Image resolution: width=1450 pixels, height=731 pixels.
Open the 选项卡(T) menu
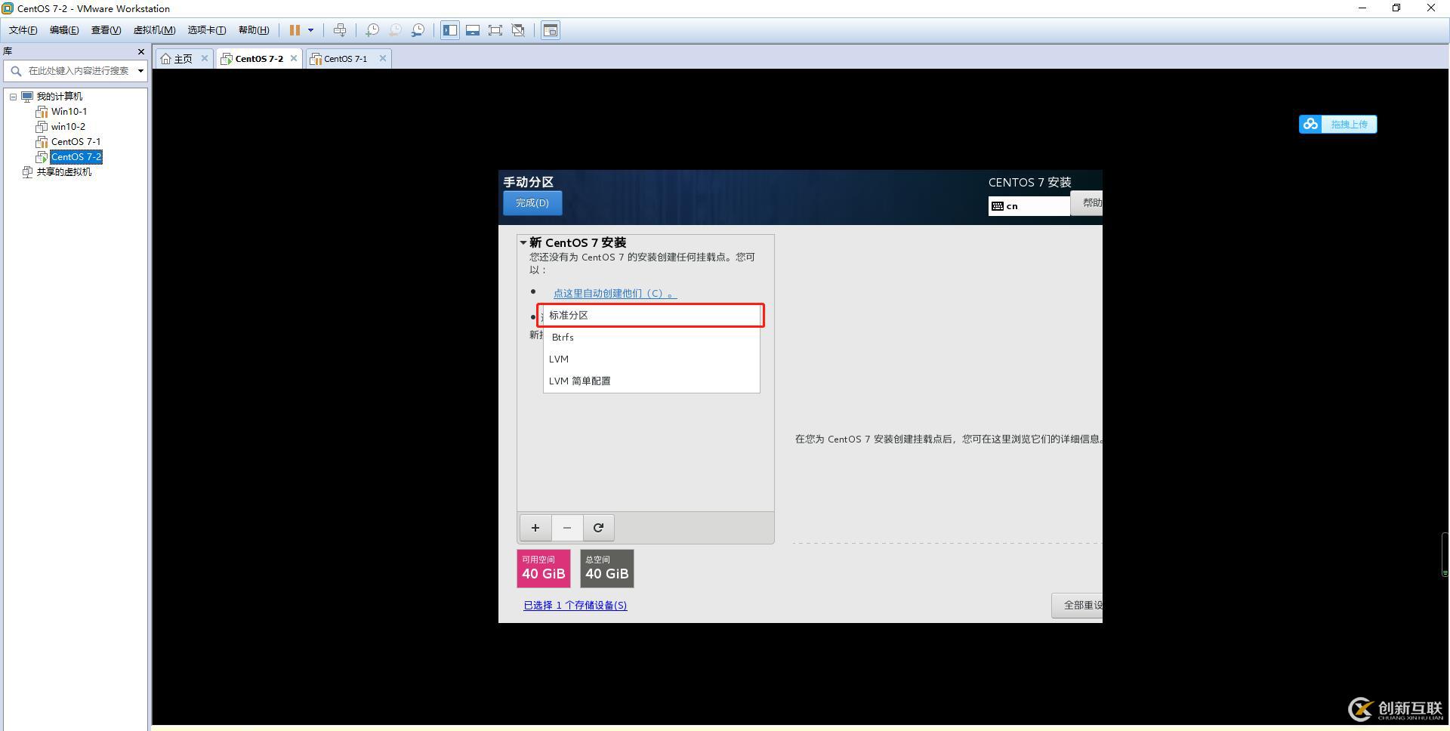[x=206, y=30]
